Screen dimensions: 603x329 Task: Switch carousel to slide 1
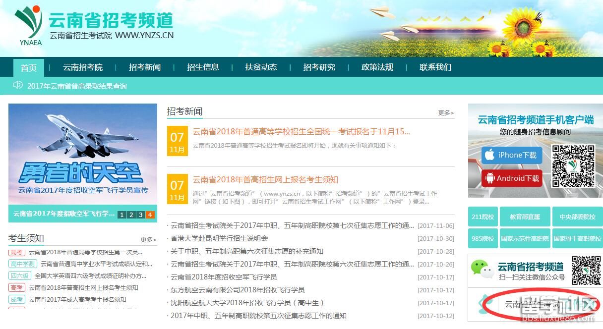tap(121, 215)
